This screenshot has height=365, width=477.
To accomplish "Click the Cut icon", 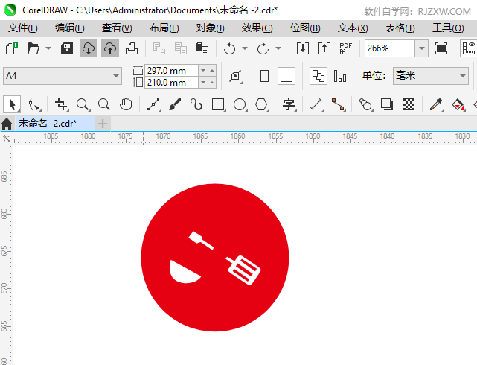I will point(159,48).
